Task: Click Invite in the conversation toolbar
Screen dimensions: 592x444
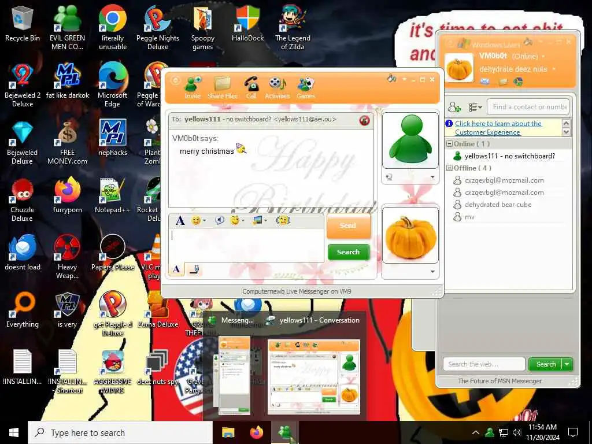Action: pyautogui.click(x=193, y=88)
